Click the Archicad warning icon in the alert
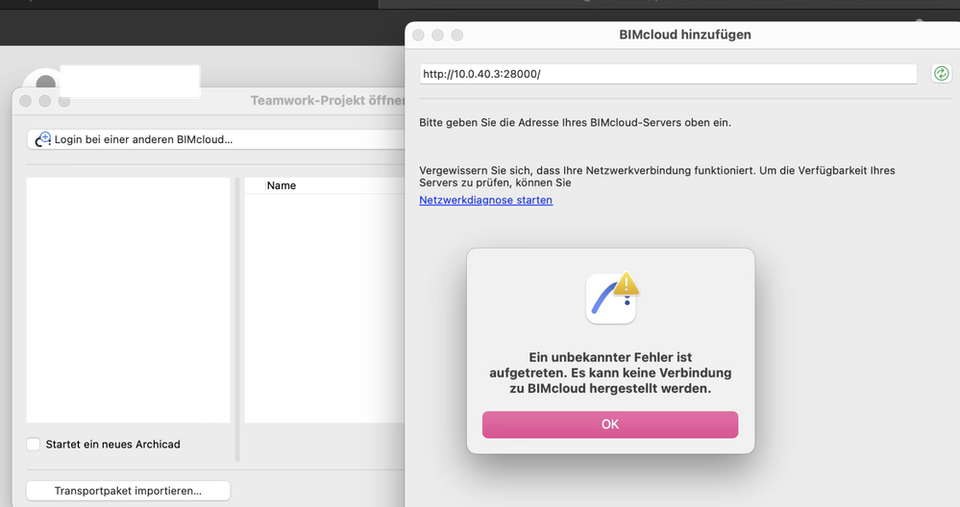The image size is (960, 507). point(611,298)
